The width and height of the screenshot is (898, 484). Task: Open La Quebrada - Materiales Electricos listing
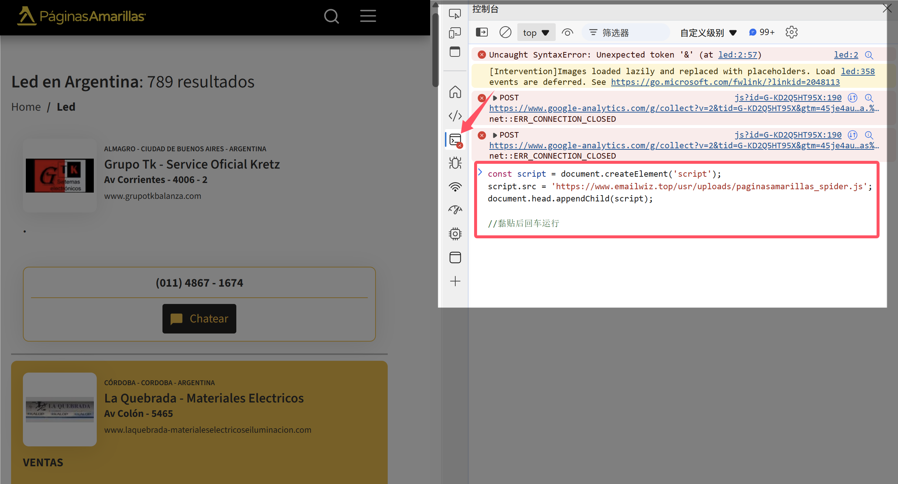pyautogui.click(x=204, y=398)
